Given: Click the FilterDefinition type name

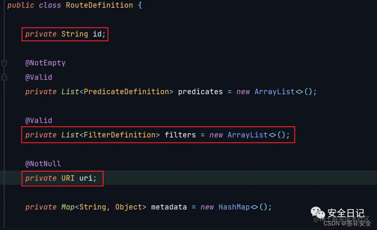Looking at the screenshot, I should [x=119, y=135].
